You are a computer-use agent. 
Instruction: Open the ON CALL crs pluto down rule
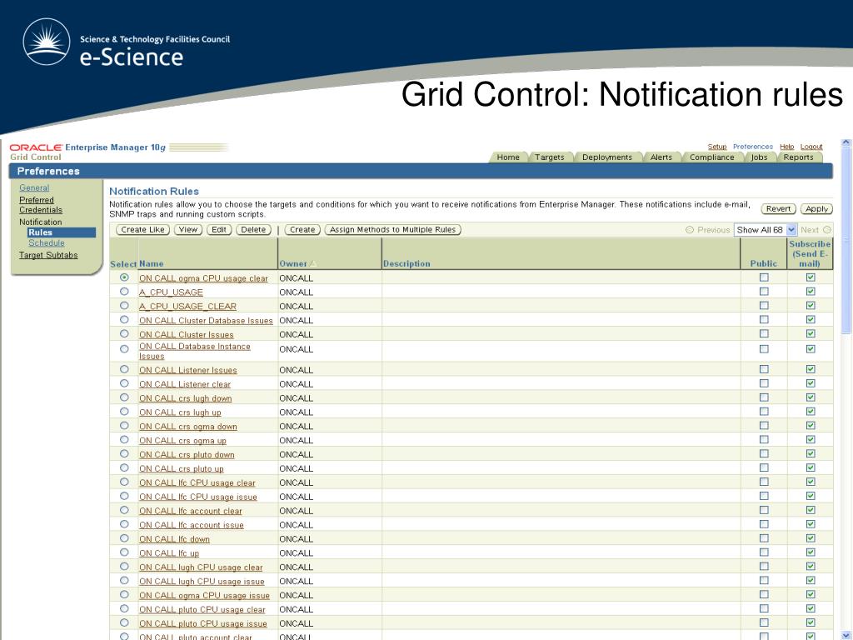(x=187, y=455)
